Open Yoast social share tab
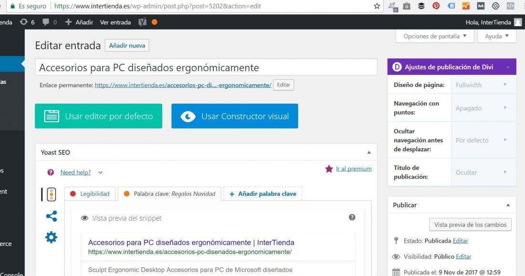Screen dimensions: 525x276 tap(51, 216)
